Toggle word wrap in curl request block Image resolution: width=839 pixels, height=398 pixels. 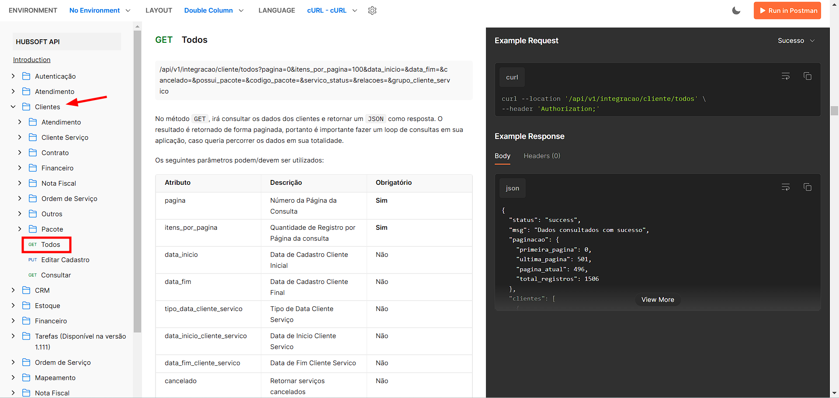786,76
